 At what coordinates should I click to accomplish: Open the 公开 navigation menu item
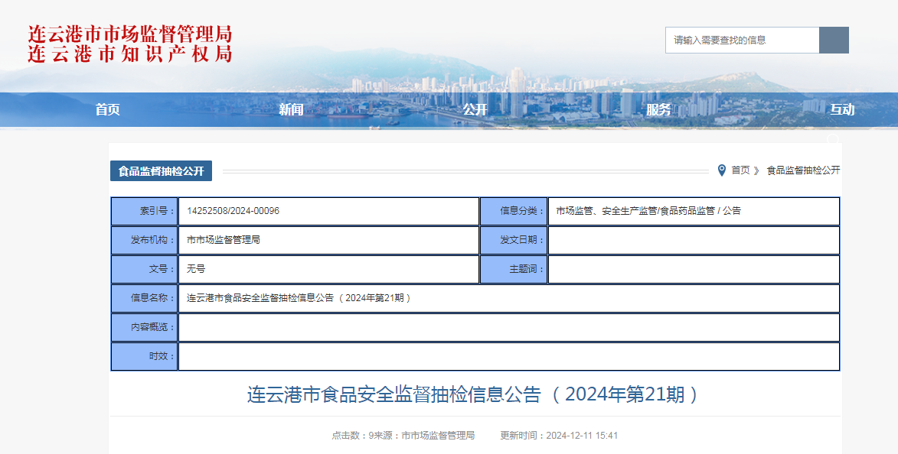coord(475,110)
